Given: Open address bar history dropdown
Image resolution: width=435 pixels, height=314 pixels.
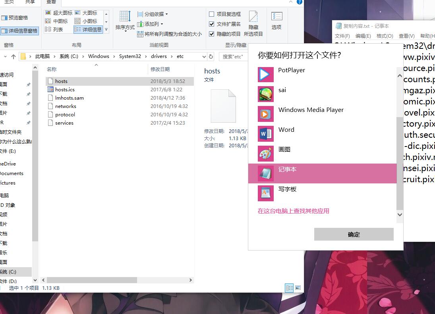Looking at the screenshot, I should click(x=204, y=56).
